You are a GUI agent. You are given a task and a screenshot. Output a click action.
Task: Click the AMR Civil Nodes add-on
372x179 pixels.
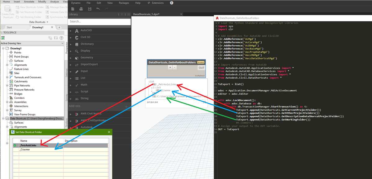[91, 114]
